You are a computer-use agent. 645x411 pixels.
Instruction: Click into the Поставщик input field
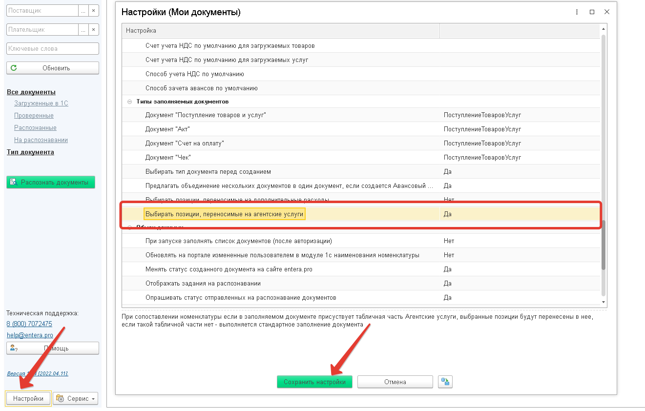pos(42,10)
